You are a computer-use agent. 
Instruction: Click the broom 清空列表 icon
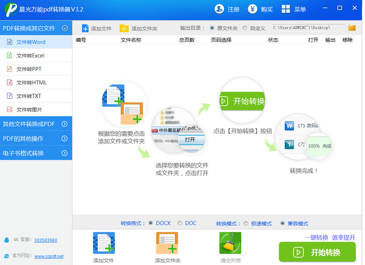pyautogui.click(x=230, y=243)
